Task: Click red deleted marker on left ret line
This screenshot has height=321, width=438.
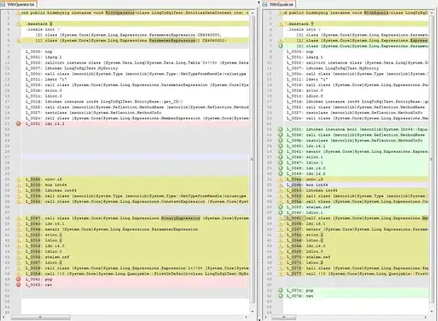Action: 19,284
